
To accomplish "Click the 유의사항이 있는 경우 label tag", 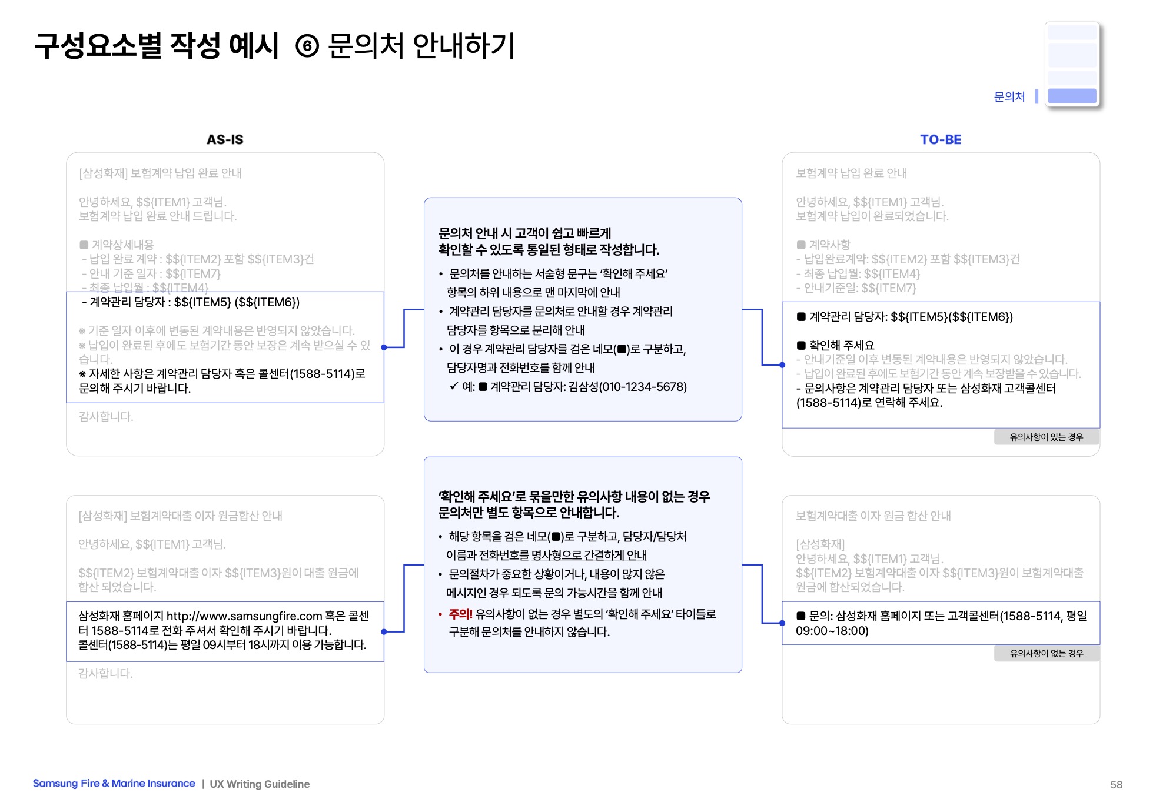I will [x=1046, y=437].
